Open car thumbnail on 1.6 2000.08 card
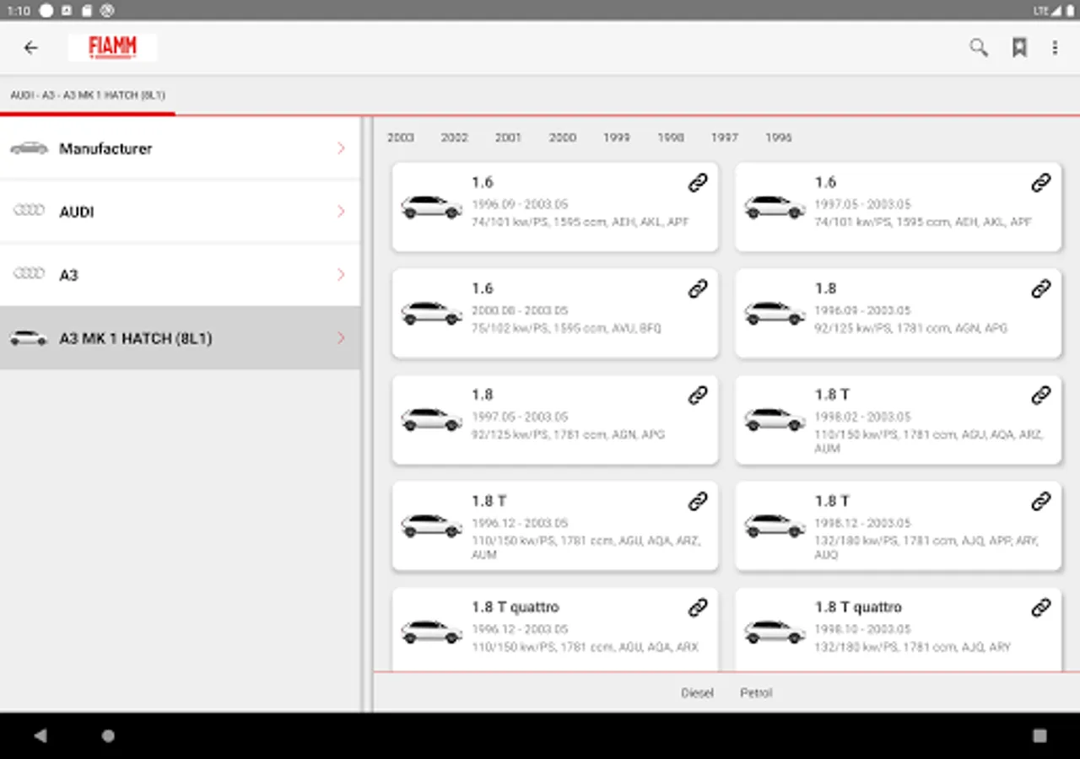This screenshot has height=759, width=1080. pyautogui.click(x=432, y=313)
